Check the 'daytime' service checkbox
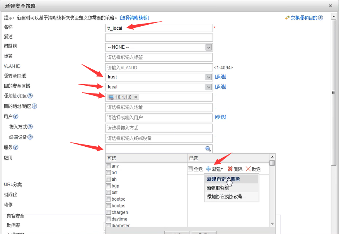 [108, 219]
